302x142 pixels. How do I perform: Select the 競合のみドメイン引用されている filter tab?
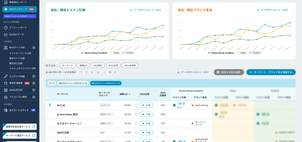[73, 83]
